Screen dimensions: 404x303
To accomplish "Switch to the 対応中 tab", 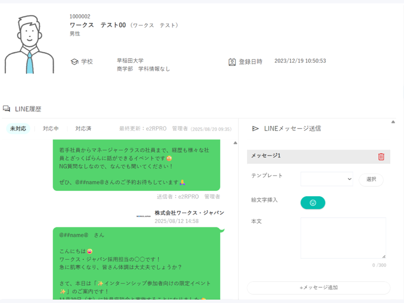I will pyautogui.click(x=50, y=129).
